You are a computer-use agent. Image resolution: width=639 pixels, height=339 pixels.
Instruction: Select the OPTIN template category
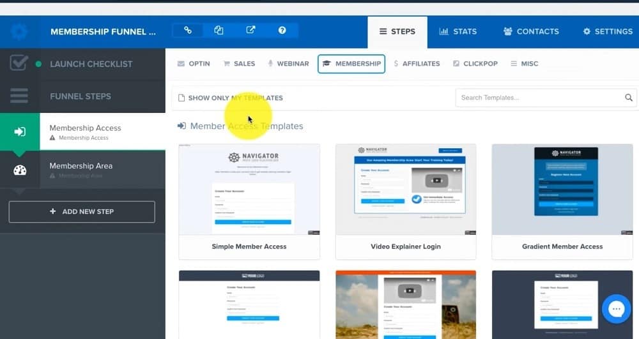[194, 64]
